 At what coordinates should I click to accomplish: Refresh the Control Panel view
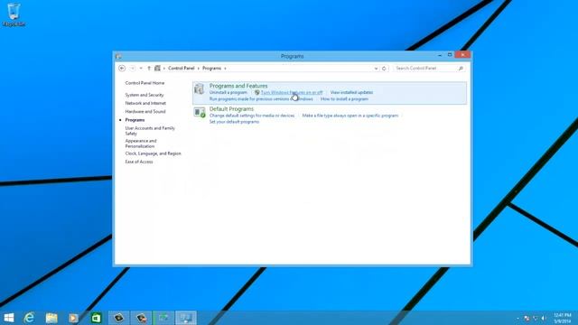coord(384,69)
